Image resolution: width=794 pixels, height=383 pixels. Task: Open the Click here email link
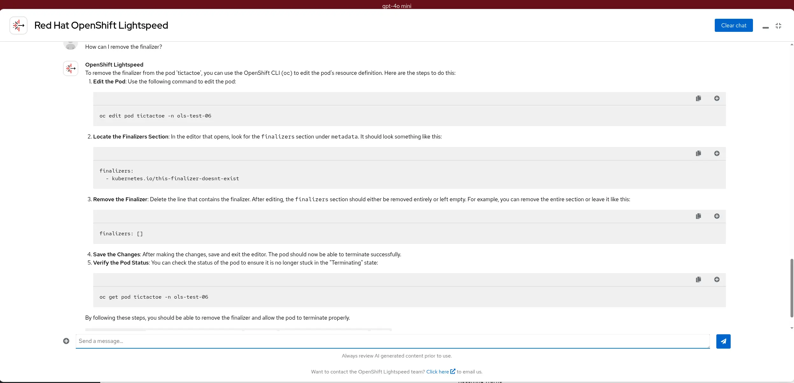pos(437,372)
